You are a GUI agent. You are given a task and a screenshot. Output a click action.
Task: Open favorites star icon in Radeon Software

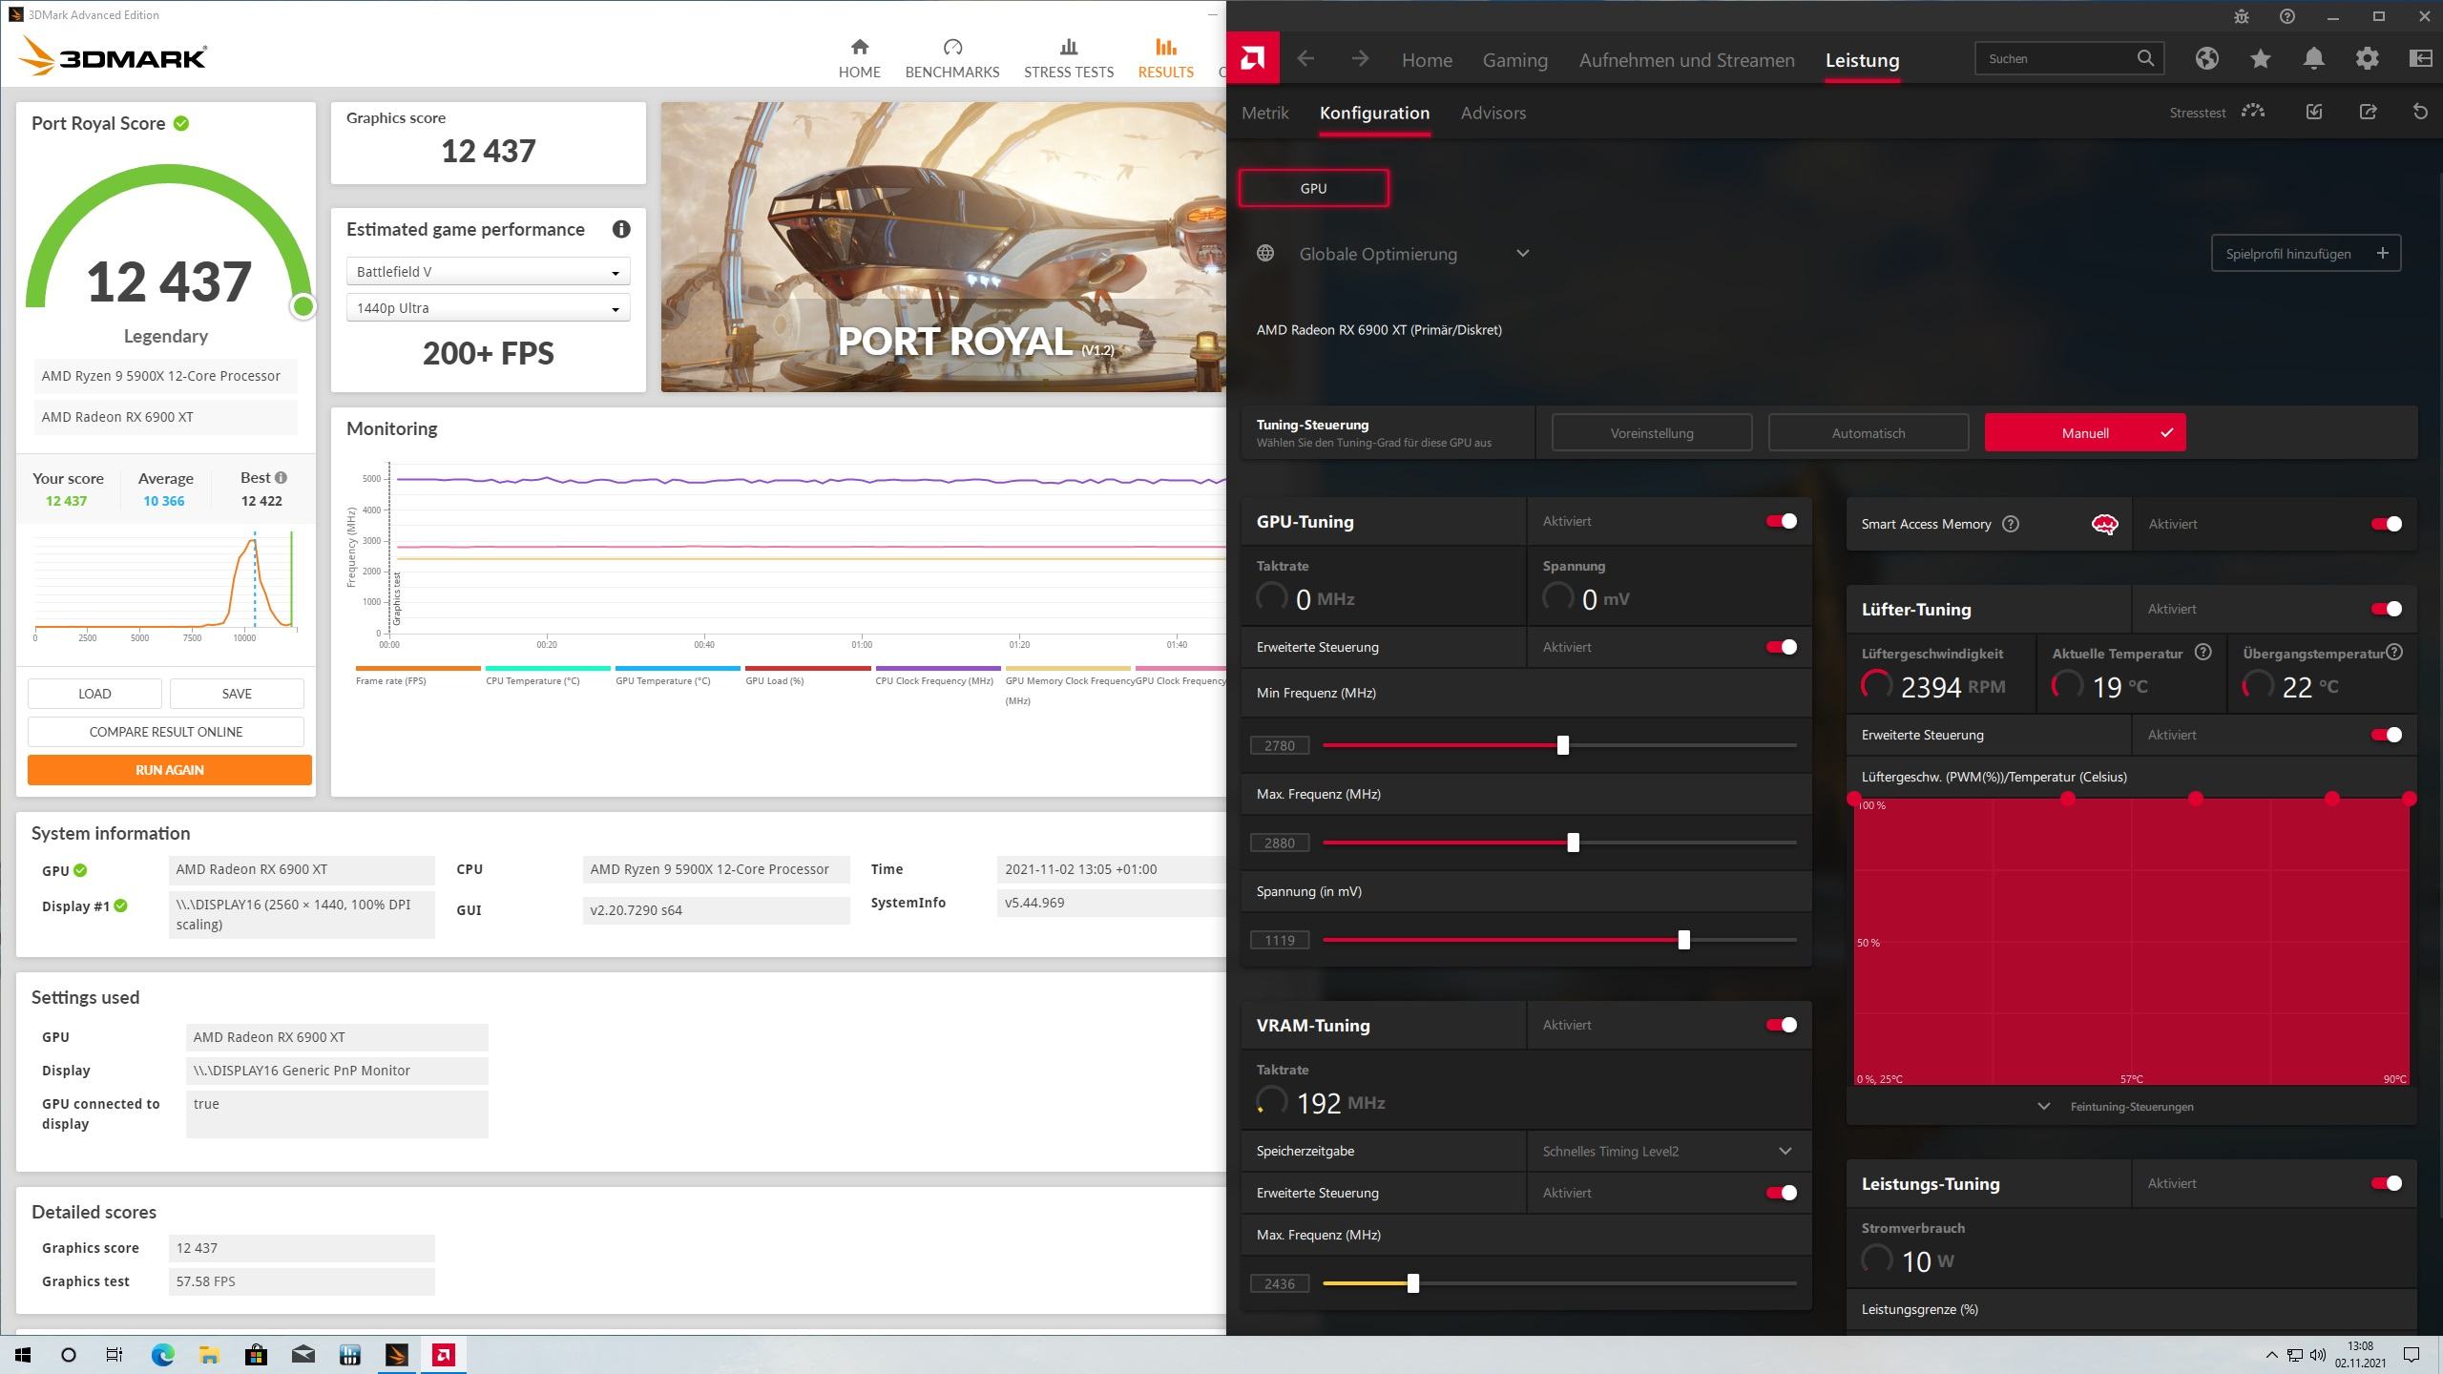(x=2260, y=58)
